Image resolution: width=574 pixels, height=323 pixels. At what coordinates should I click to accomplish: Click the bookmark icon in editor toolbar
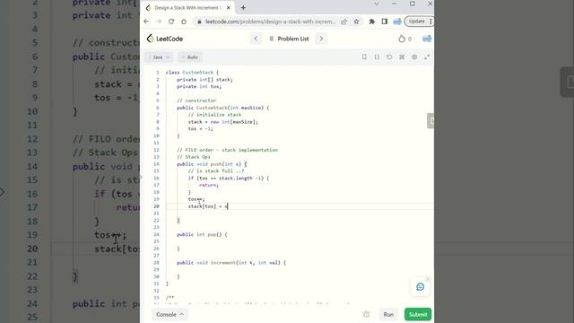(364, 57)
